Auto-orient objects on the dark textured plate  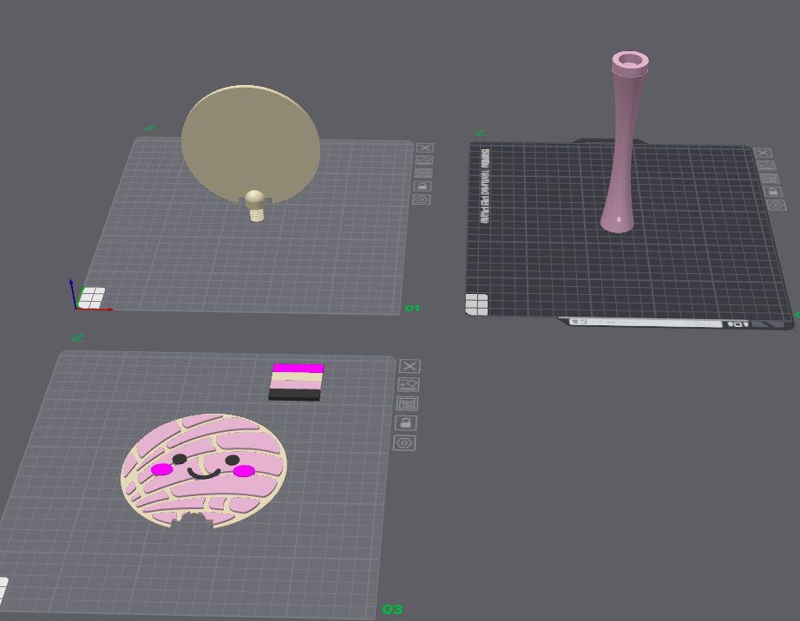pos(766,166)
